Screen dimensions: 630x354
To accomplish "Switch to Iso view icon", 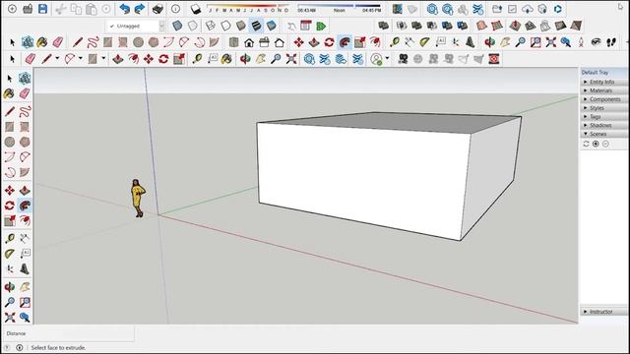I will [x=233, y=42].
